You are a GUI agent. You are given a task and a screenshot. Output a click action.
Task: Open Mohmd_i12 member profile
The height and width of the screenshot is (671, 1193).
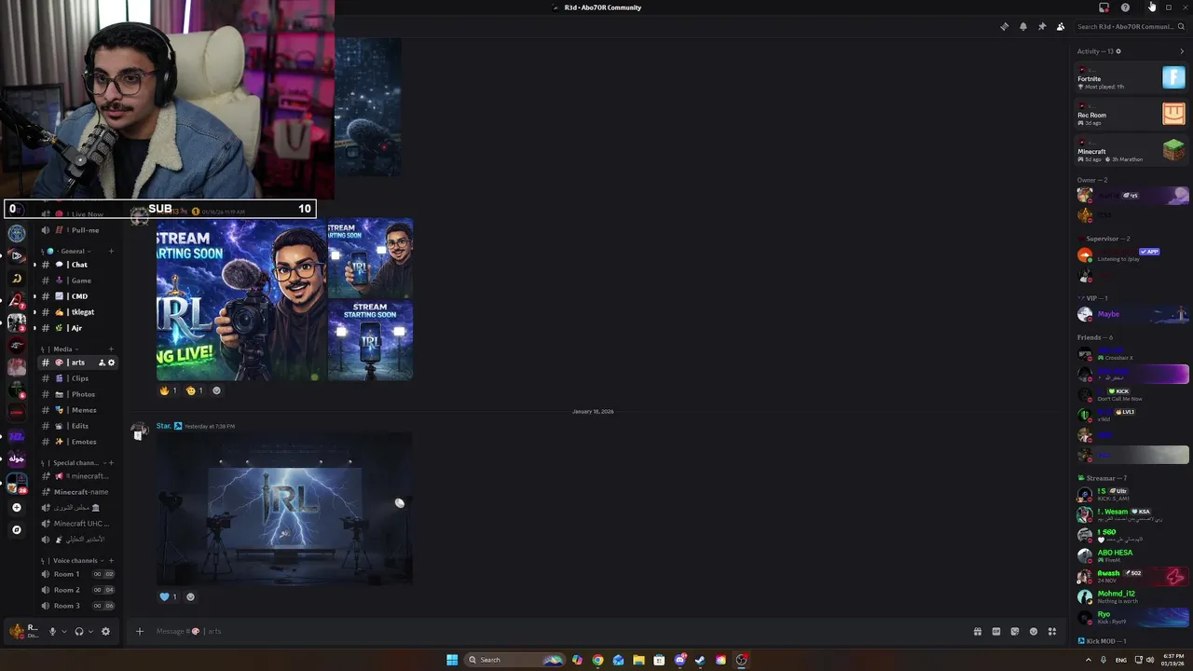(x=1132, y=596)
